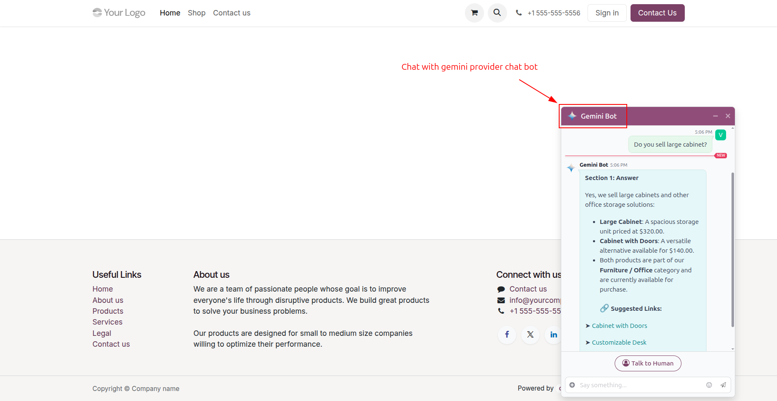This screenshot has width=777, height=401.
Task: Click the plus attachment icon in chat input
Action: [572, 385]
